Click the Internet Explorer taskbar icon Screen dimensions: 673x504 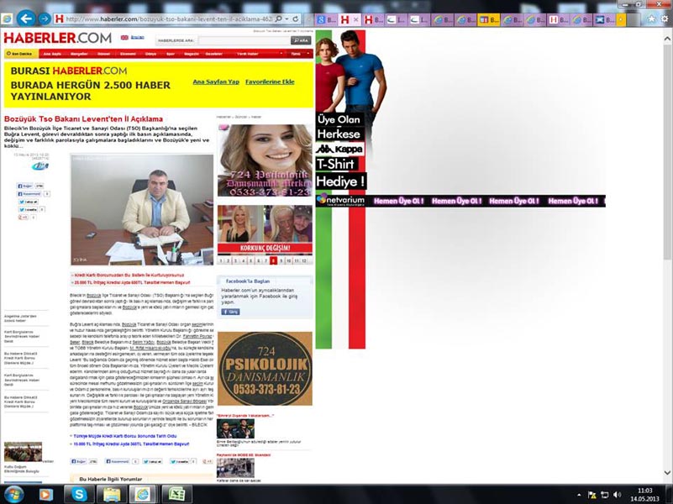pyautogui.click(x=144, y=495)
